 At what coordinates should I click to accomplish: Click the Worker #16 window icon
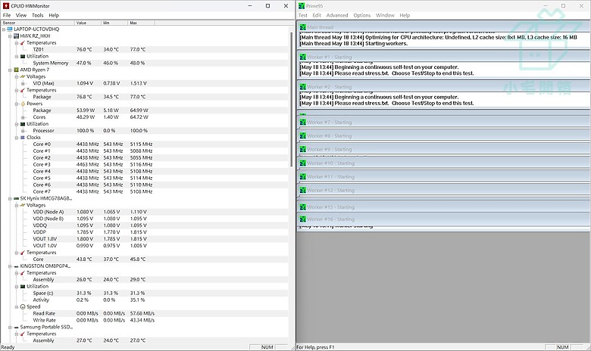pos(302,219)
